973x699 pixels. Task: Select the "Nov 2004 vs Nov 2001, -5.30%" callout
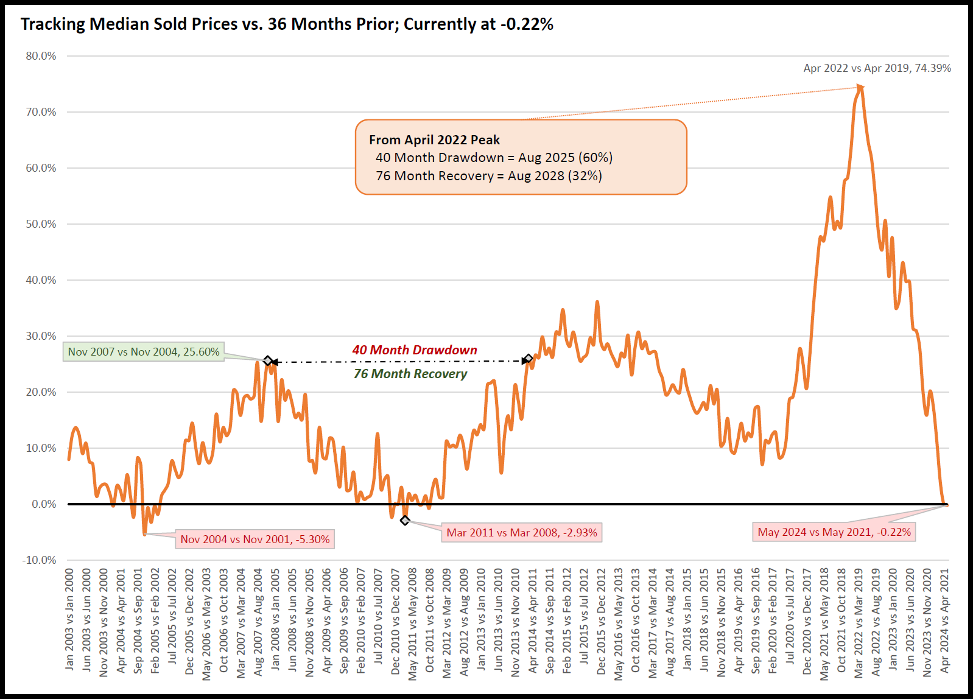click(x=255, y=539)
